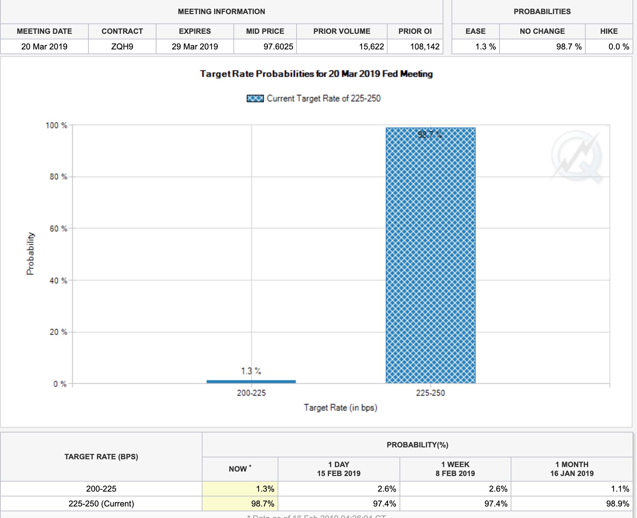Select the NOW column header

tap(240, 469)
